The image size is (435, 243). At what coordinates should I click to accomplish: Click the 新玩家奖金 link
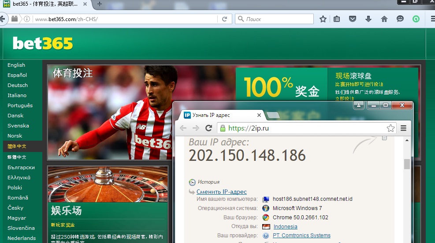click(x=63, y=225)
